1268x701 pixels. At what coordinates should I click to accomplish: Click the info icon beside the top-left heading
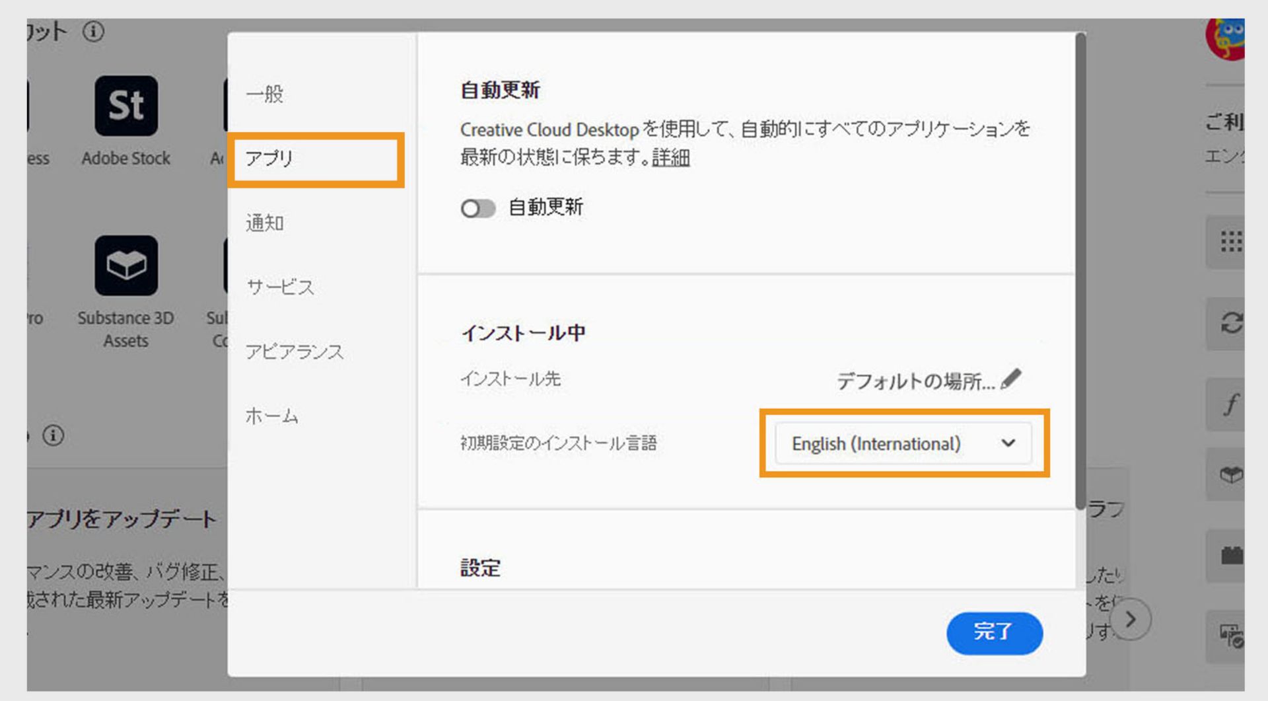click(93, 32)
